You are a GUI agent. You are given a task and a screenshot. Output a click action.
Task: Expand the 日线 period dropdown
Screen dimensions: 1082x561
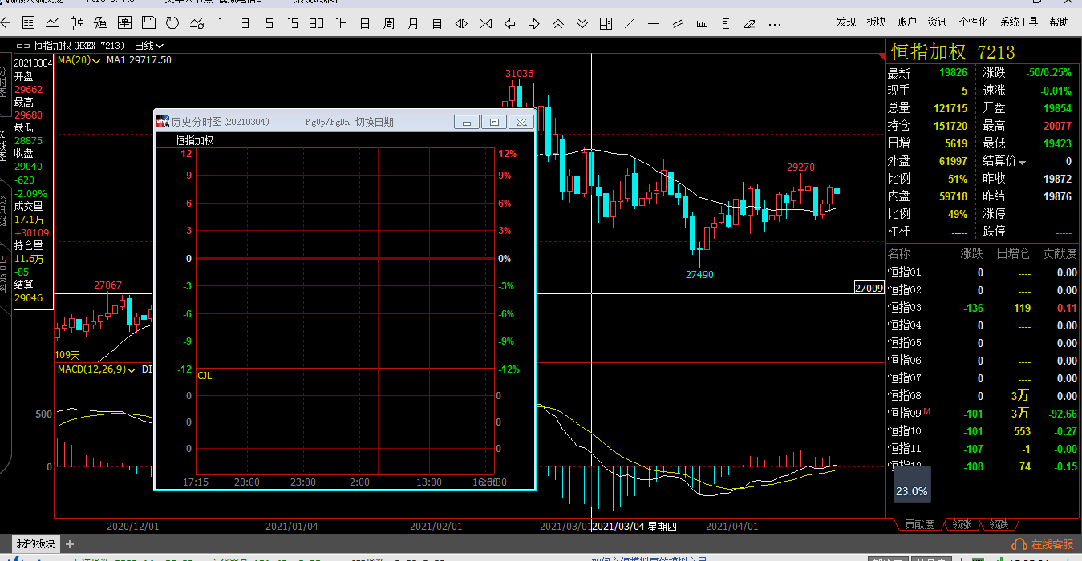[x=149, y=46]
